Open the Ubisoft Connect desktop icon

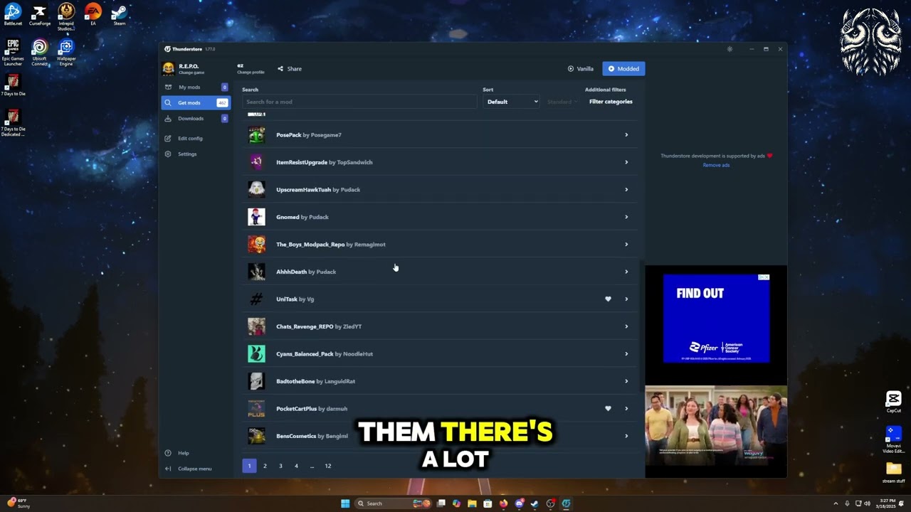coord(40,53)
